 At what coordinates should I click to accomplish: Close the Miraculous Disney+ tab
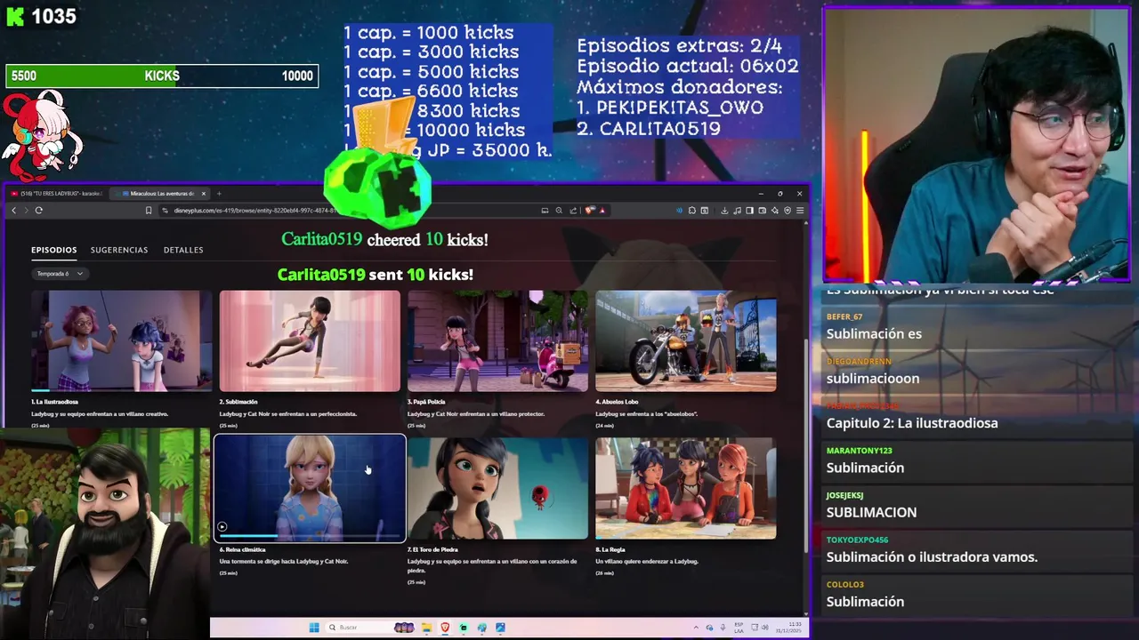pyautogui.click(x=203, y=193)
